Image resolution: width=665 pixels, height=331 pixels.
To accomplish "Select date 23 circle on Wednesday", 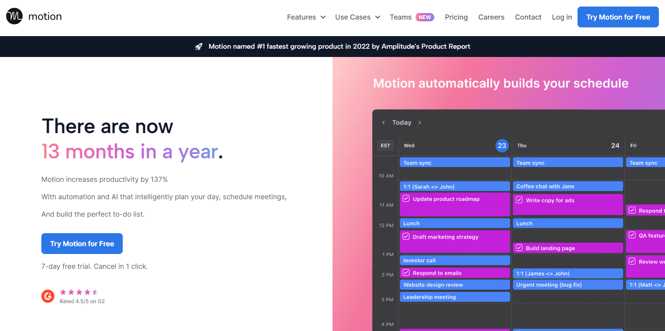I will click(502, 146).
